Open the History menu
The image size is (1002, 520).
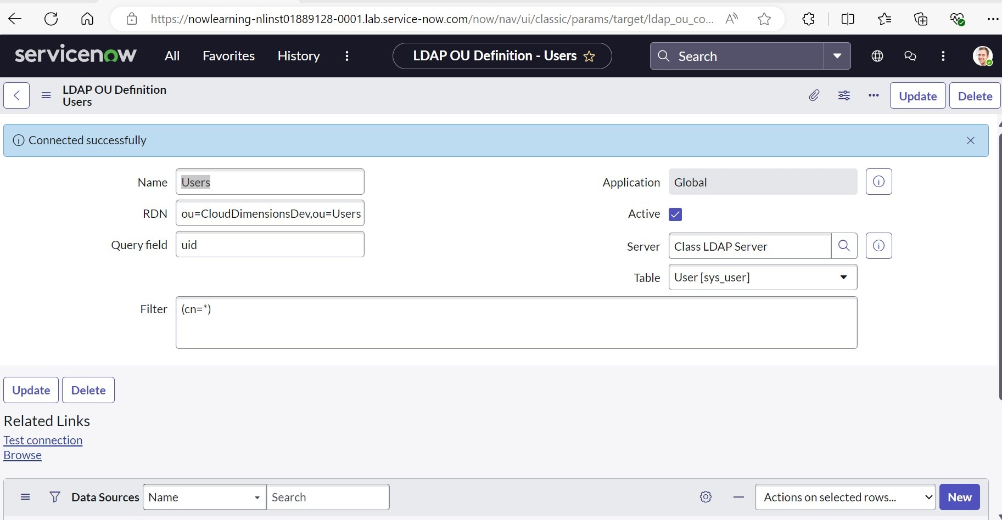[x=299, y=55]
